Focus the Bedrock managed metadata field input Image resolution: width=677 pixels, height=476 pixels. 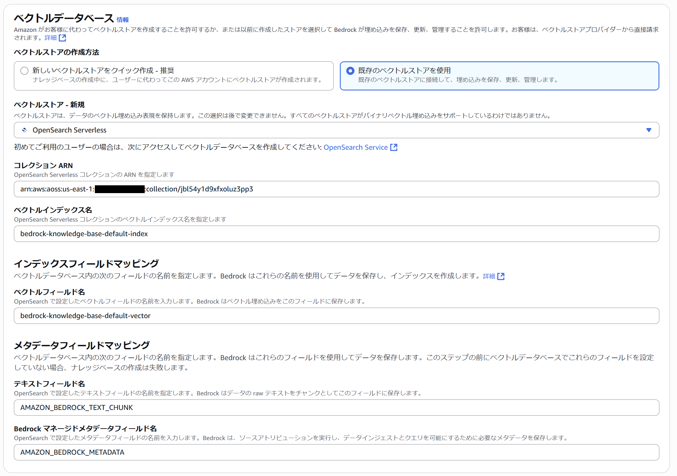coord(336,452)
